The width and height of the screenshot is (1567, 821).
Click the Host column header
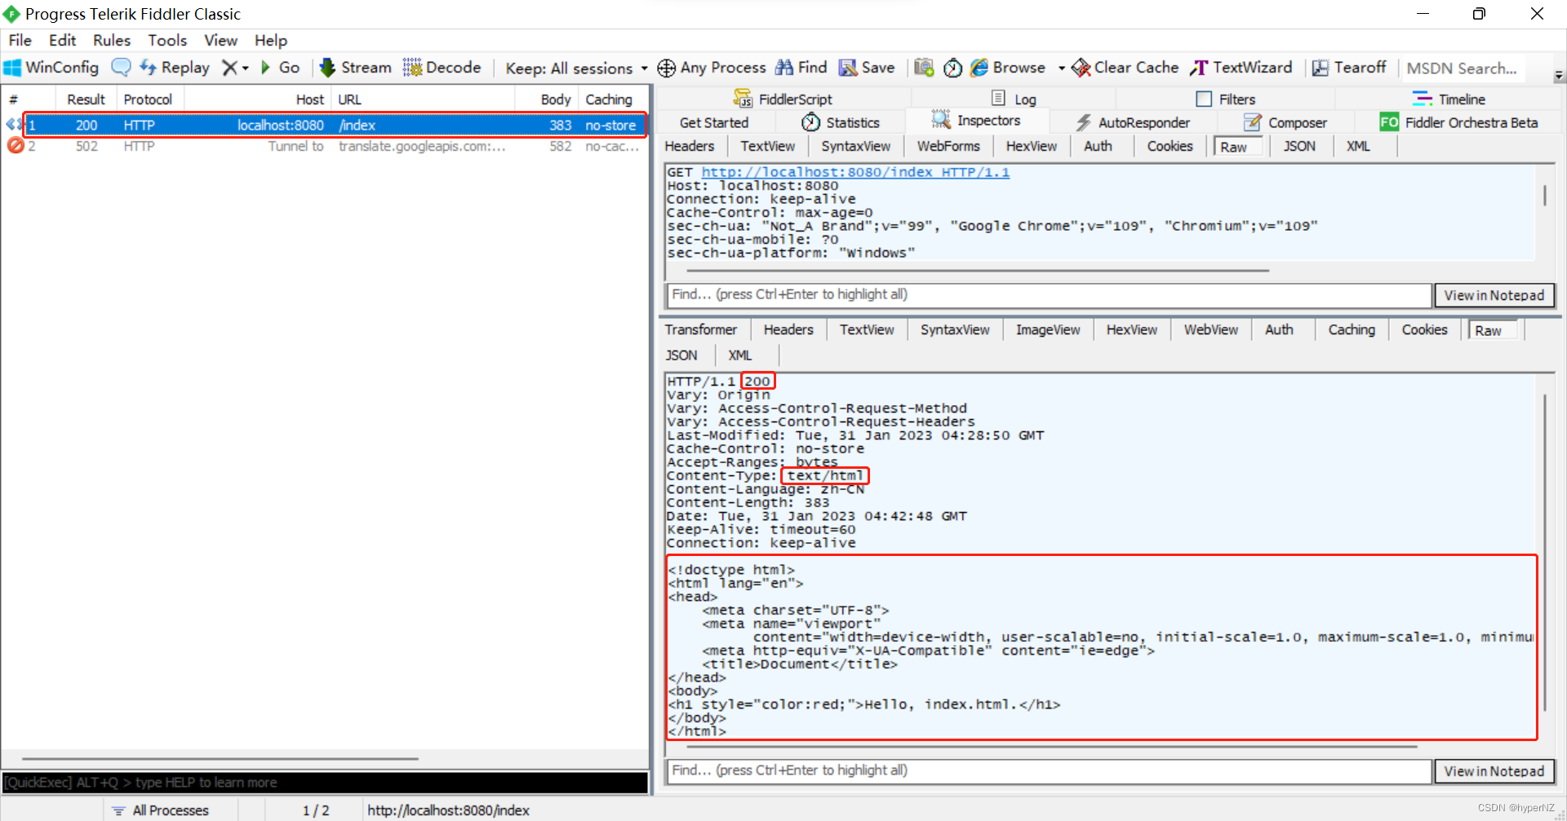click(310, 99)
